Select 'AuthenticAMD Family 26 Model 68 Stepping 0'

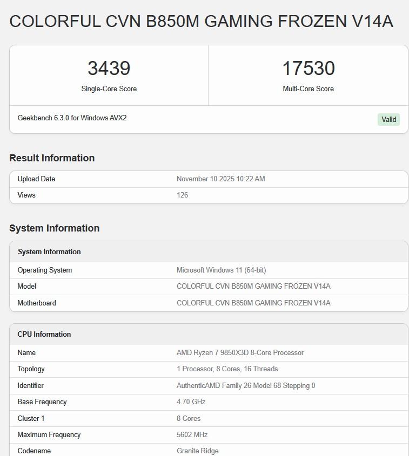pyautogui.click(x=246, y=386)
